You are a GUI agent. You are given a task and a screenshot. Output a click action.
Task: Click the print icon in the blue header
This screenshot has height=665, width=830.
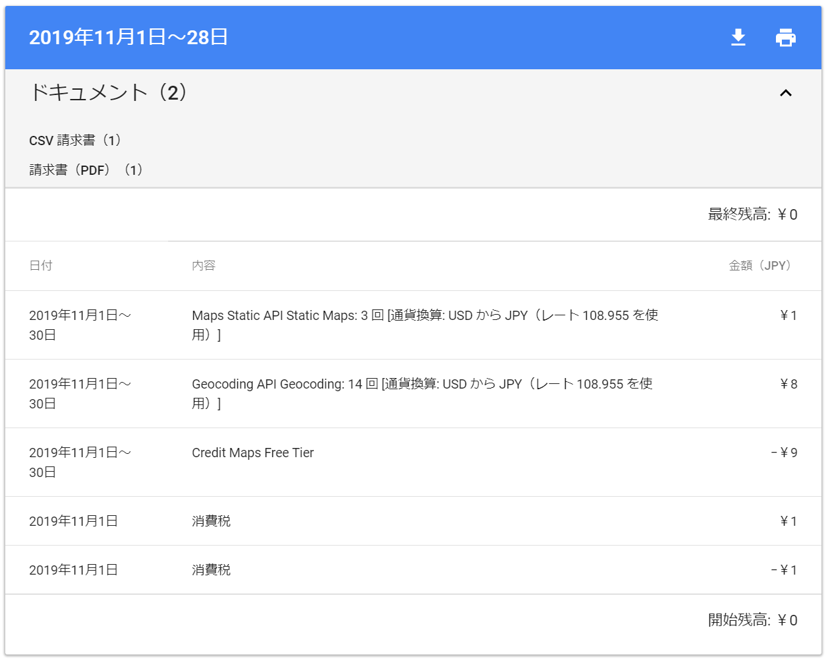(x=785, y=38)
